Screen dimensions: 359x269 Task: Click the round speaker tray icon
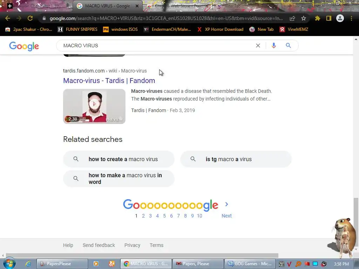(x=324, y=264)
